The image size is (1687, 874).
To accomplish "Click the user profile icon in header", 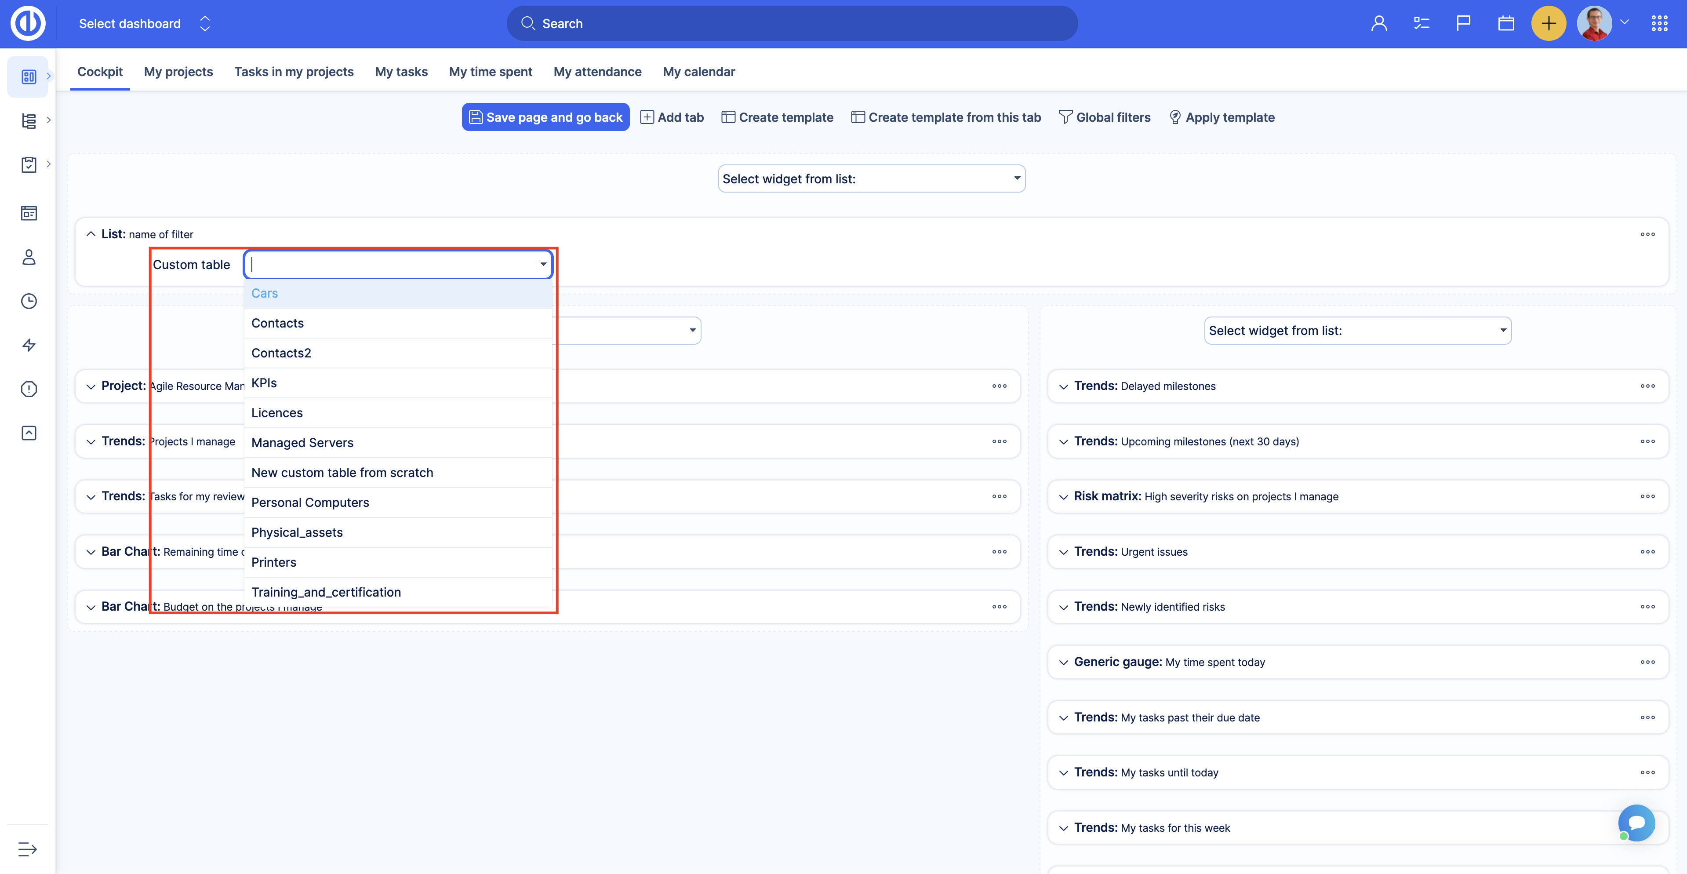I will (x=1378, y=24).
